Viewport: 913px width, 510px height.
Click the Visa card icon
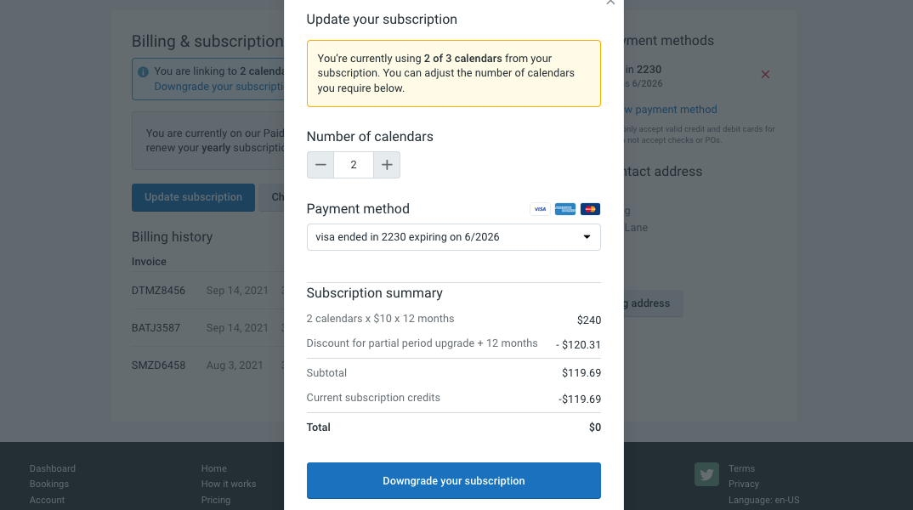(x=540, y=209)
